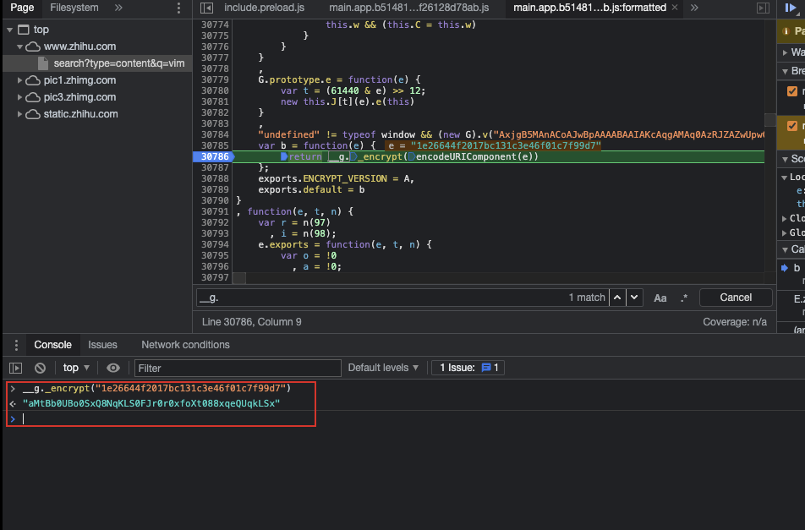Create live expression eye icon
This screenshot has width=805, height=530.
coord(113,368)
